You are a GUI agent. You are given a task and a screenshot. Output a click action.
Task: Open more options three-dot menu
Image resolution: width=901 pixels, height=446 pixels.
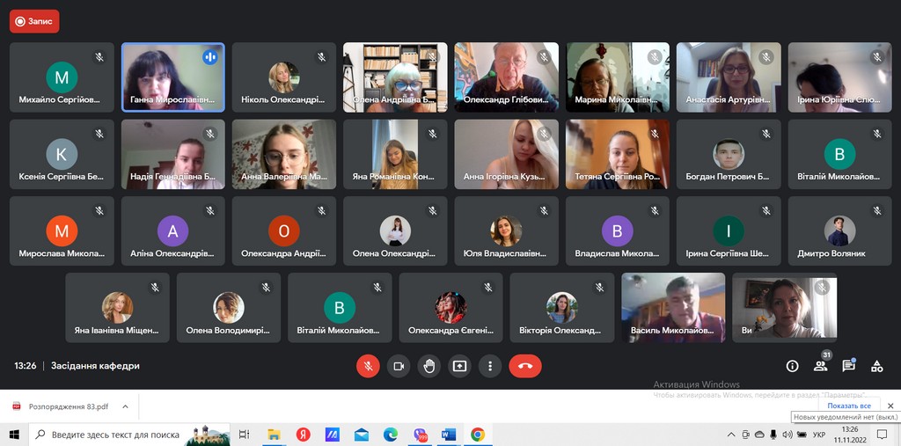(x=490, y=366)
